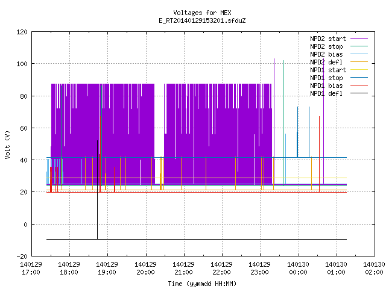Click the x-axis tick label 140129 22:00
The height and width of the screenshot is (289, 386).
point(221,269)
